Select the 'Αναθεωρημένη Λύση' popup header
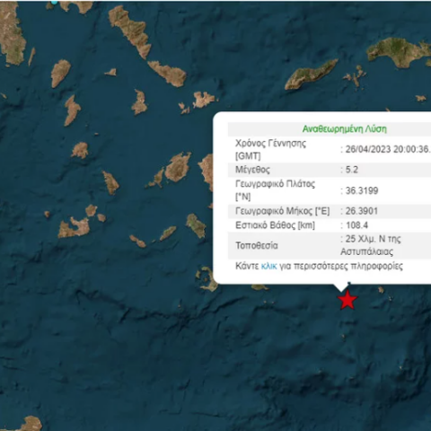This screenshot has width=431, height=431. pos(345,129)
